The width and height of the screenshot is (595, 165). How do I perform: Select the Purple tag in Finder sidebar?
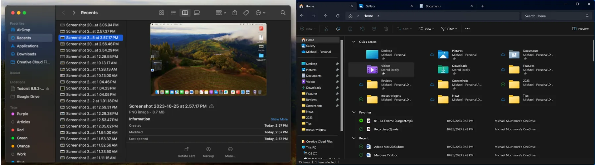click(23, 114)
